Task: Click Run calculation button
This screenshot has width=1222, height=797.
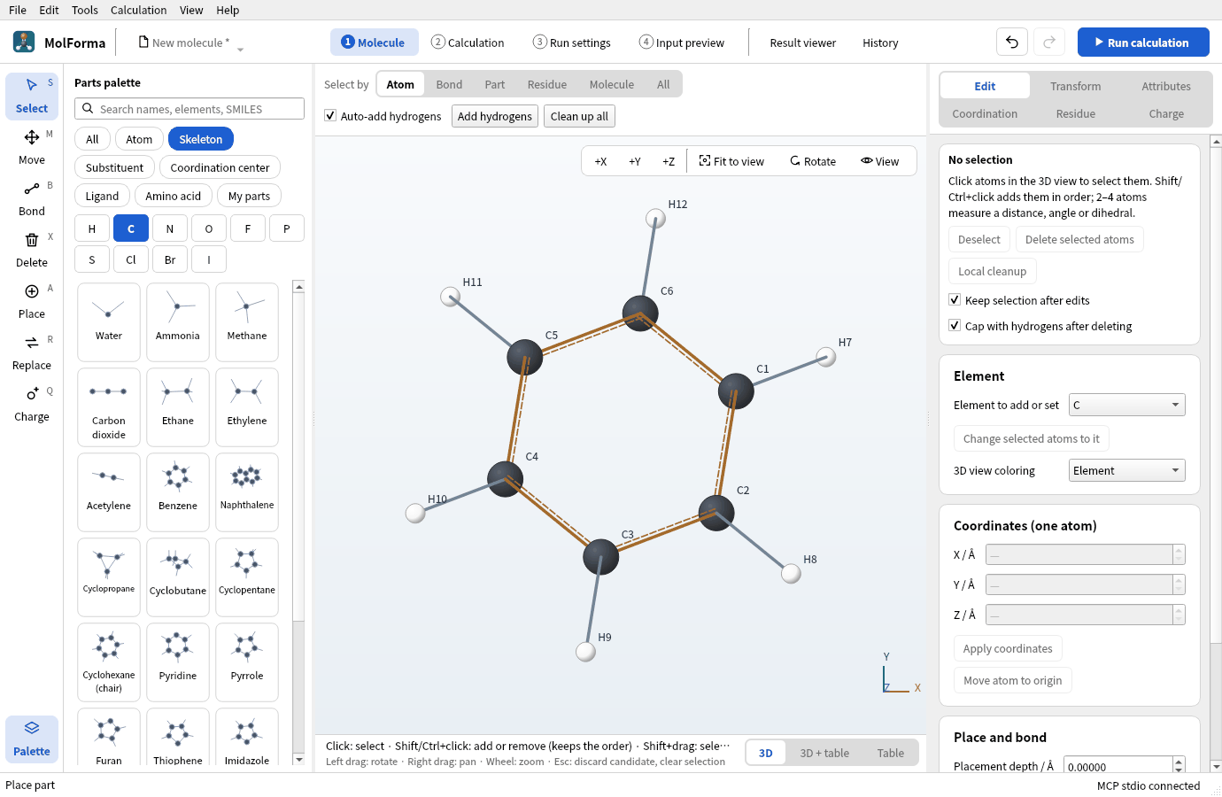Action: pos(1143,43)
